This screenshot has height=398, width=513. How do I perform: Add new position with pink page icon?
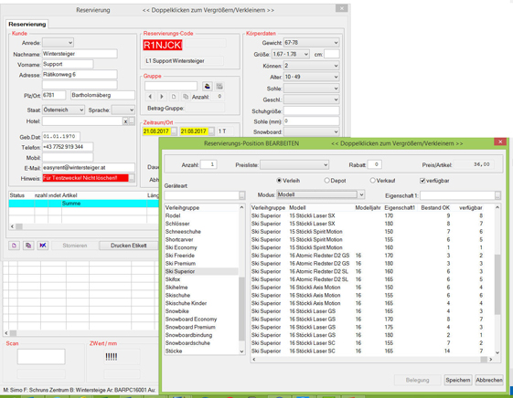pyautogui.click(x=14, y=246)
